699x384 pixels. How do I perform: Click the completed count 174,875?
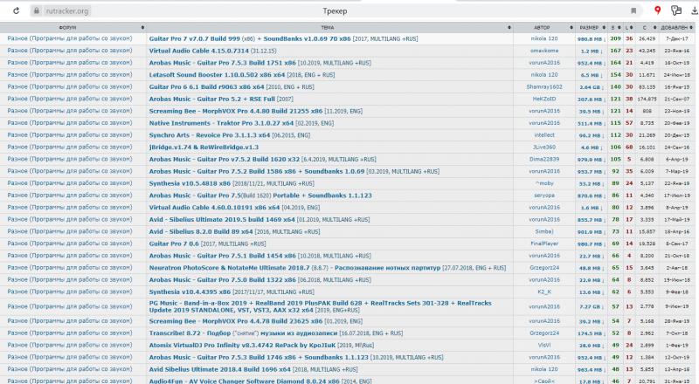point(647,99)
